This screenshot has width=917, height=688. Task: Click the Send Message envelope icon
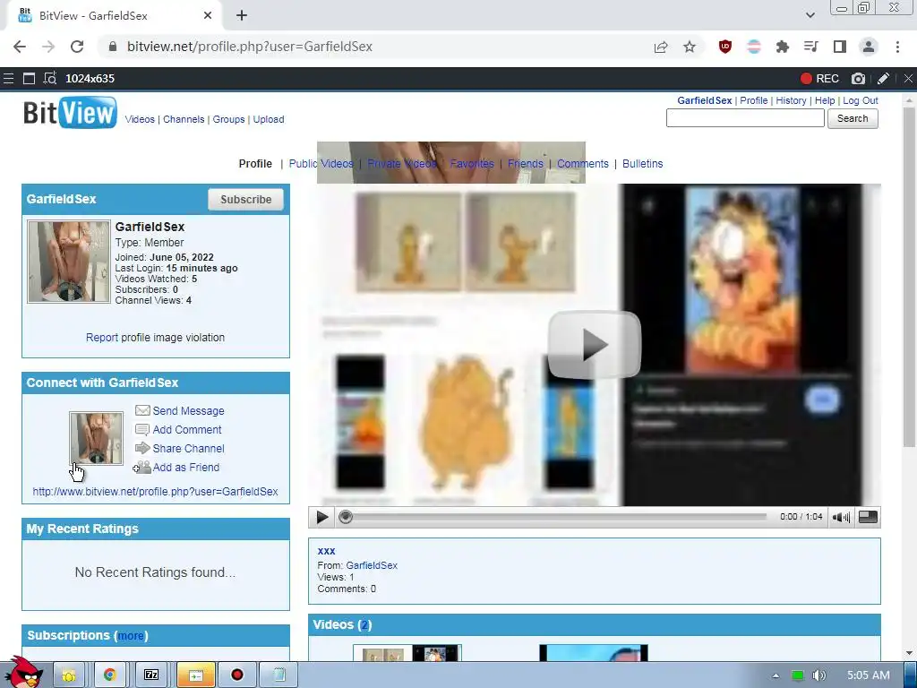[x=142, y=410]
